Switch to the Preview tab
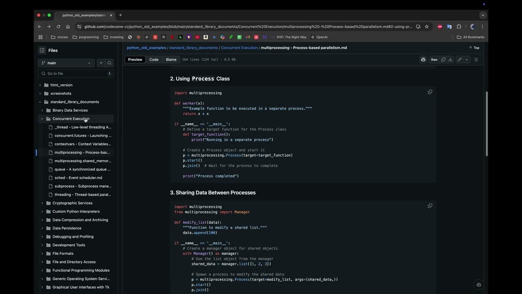522x294 pixels. point(135,60)
